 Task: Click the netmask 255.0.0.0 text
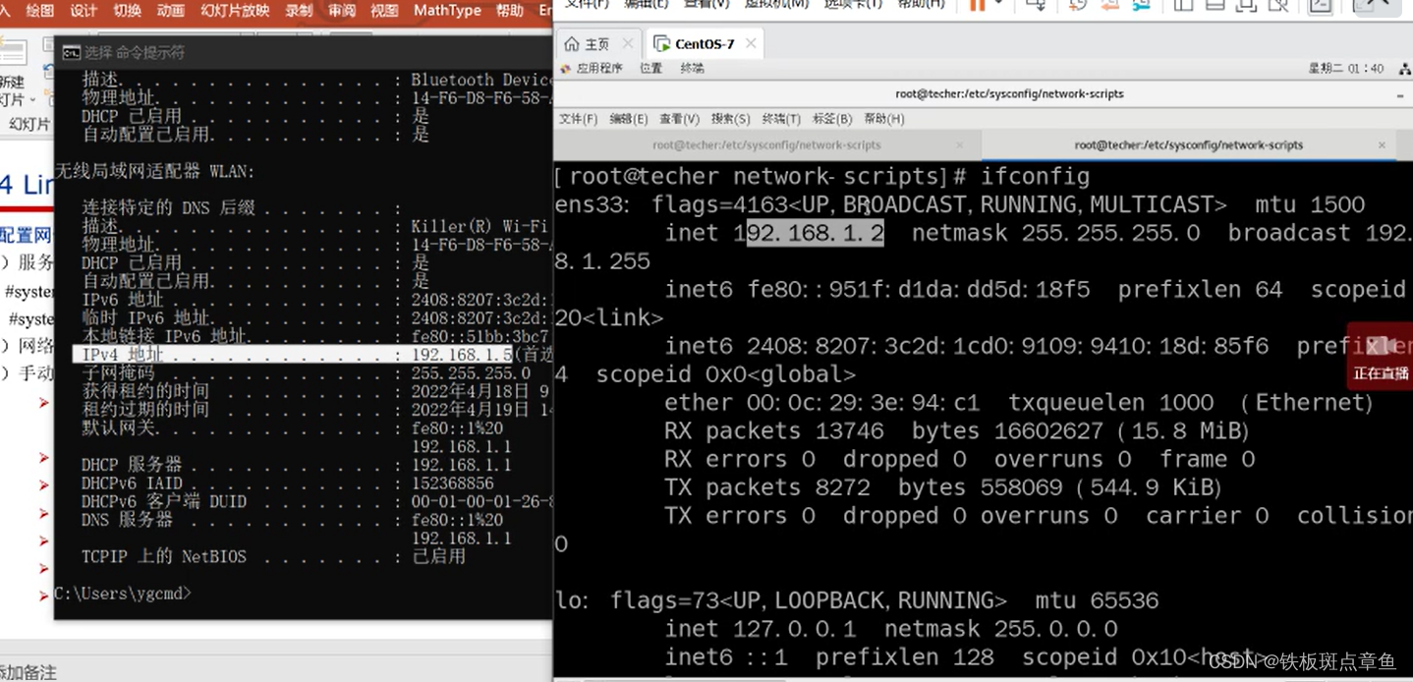click(x=1001, y=629)
